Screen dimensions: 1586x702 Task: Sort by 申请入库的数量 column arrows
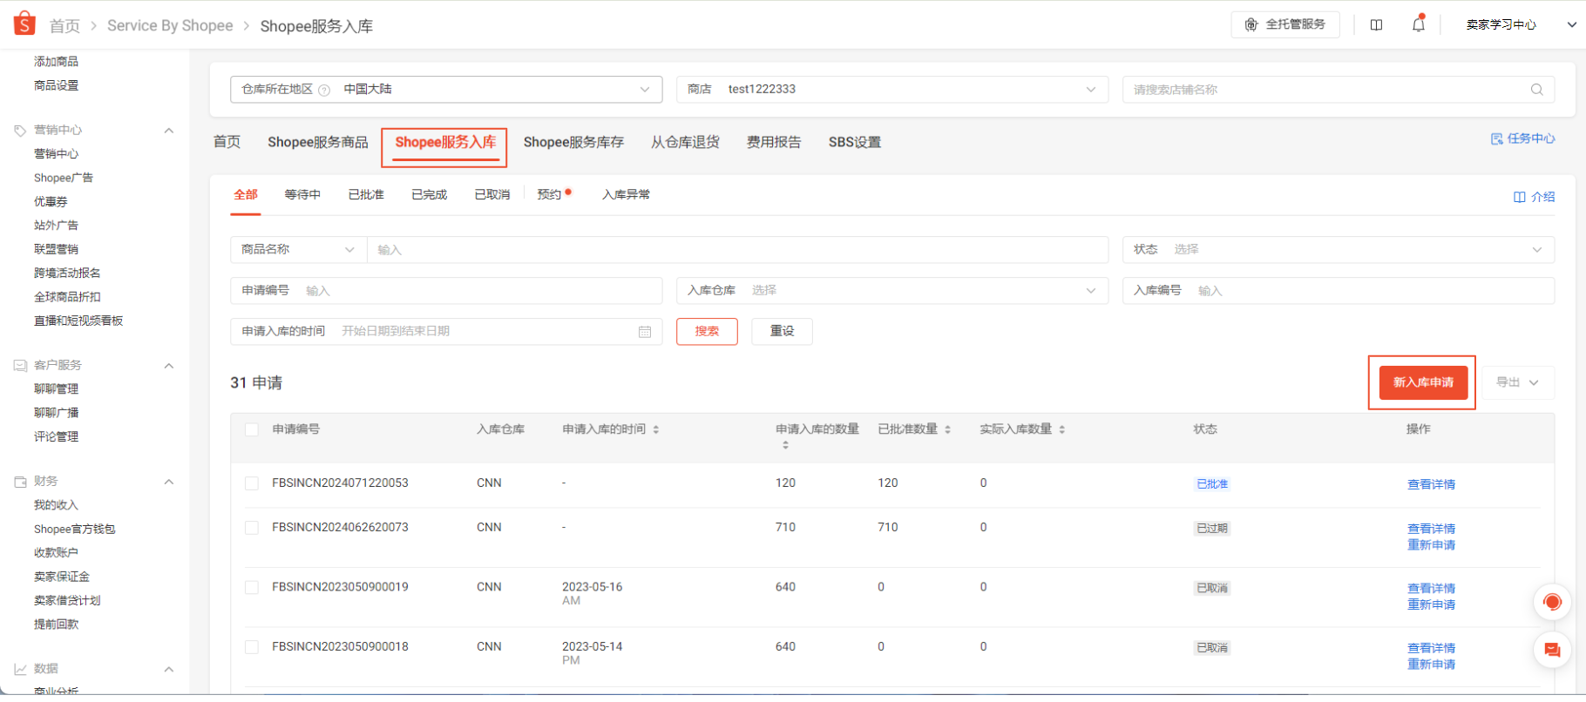tap(785, 445)
